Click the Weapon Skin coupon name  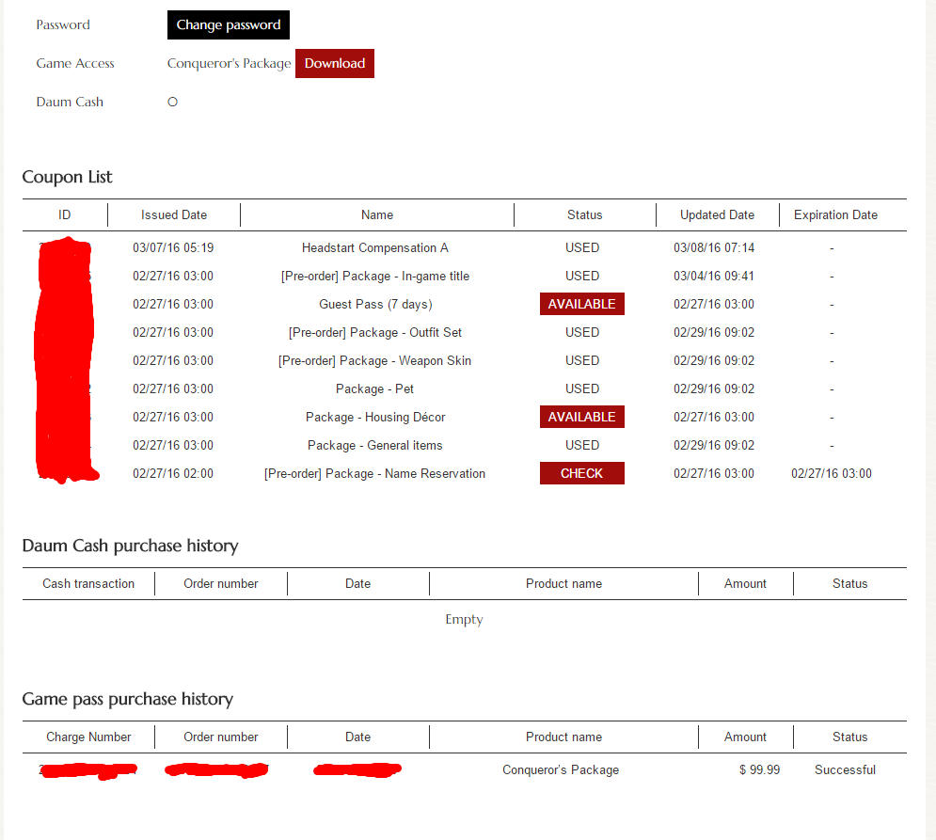375,360
